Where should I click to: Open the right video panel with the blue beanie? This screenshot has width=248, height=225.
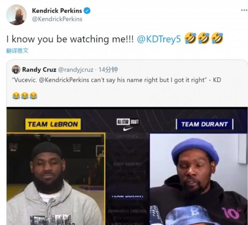199,179
